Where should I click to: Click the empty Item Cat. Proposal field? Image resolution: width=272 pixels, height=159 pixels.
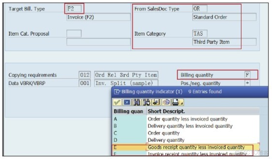(x=74, y=33)
